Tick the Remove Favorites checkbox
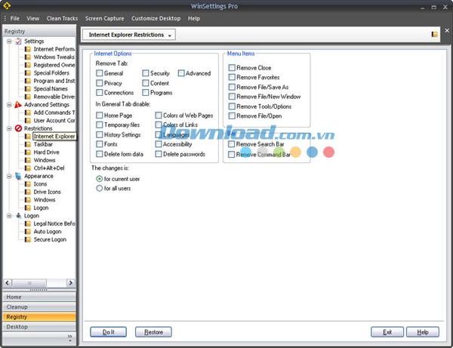The width and height of the screenshot is (453, 348). [232, 77]
